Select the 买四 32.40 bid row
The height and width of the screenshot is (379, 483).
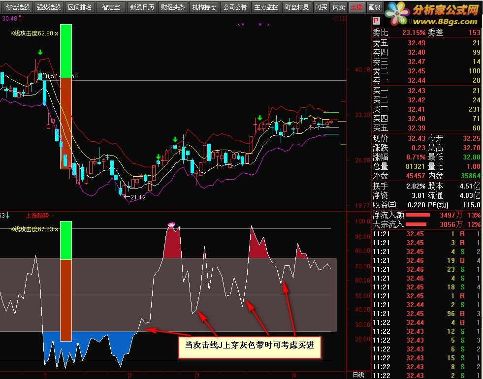click(x=427, y=119)
